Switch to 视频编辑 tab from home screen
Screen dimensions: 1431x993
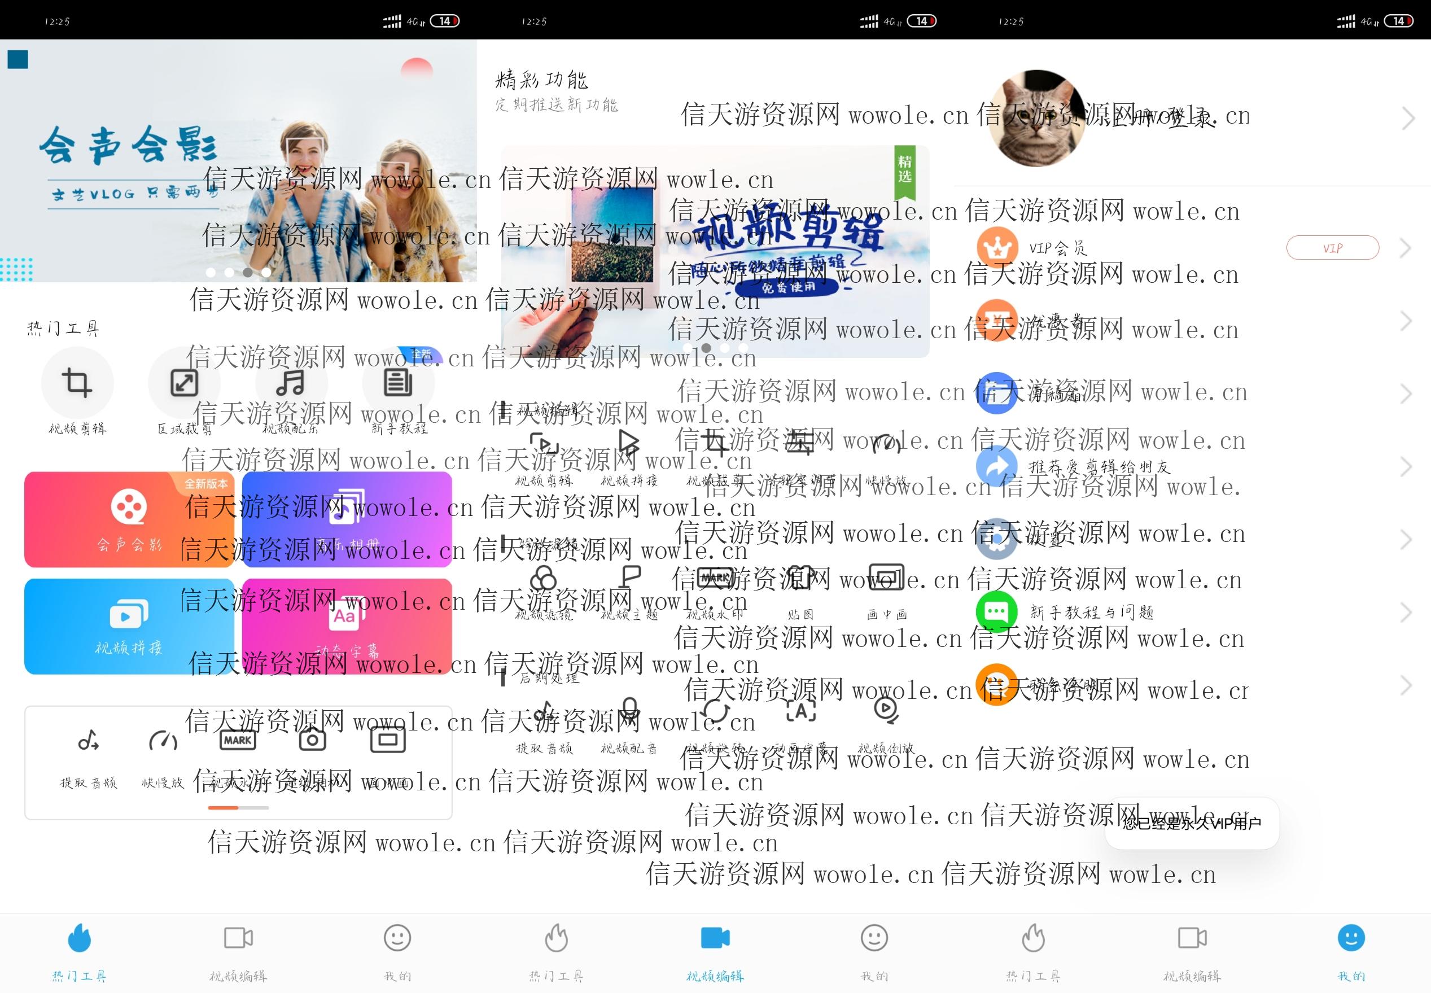point(238,952)
